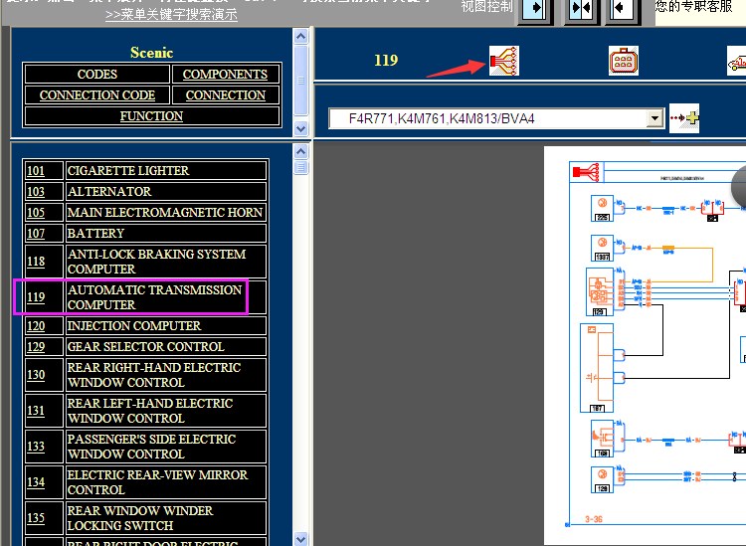Click the middle view control button

[581, 9]
